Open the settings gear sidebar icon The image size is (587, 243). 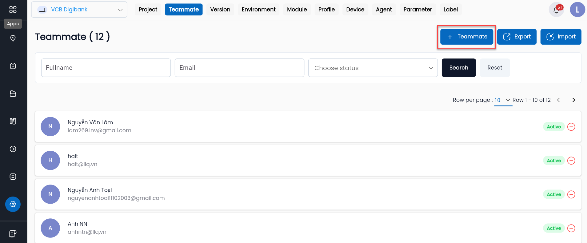pyautogui.click(x=13, y=204)
